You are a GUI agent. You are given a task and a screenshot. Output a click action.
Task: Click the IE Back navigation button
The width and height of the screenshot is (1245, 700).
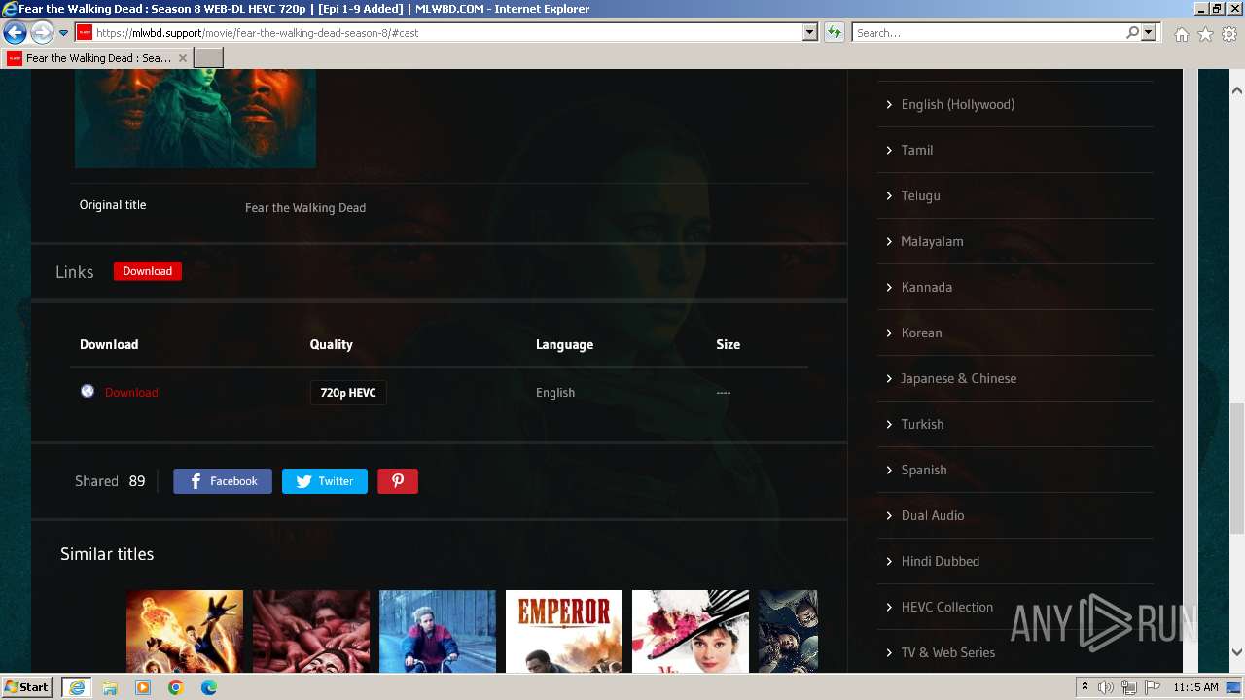click(15, 33)
